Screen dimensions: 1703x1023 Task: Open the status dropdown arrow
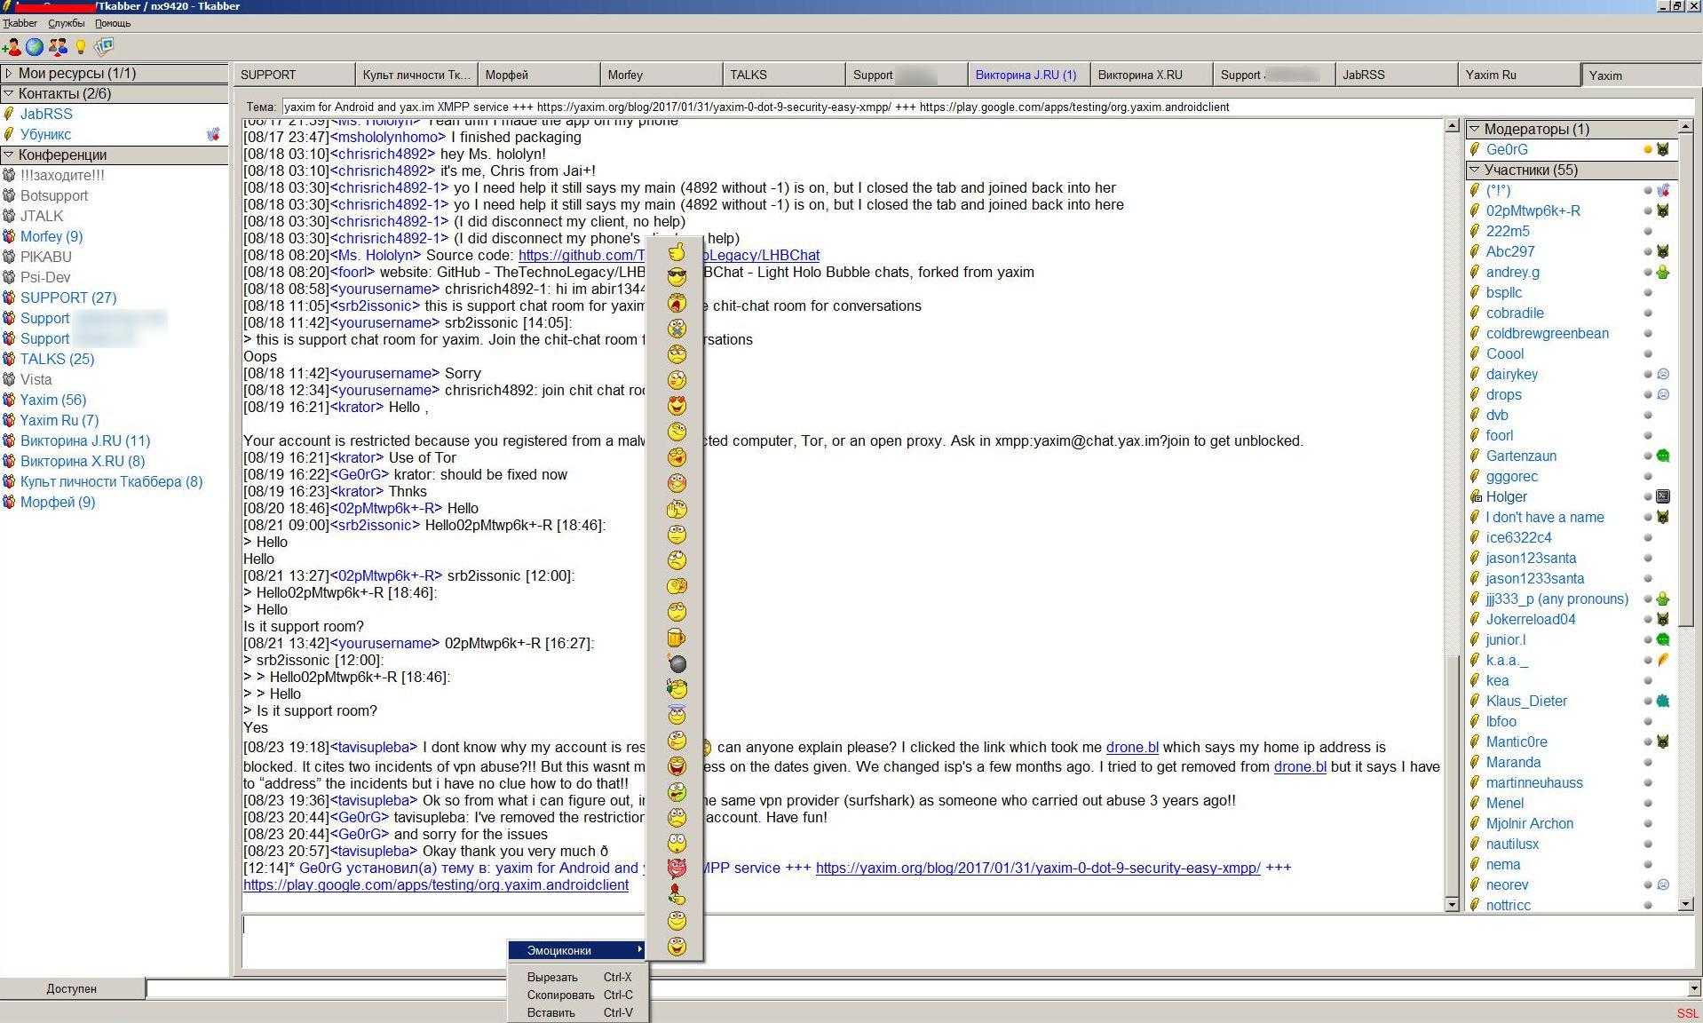(1695, 988)
